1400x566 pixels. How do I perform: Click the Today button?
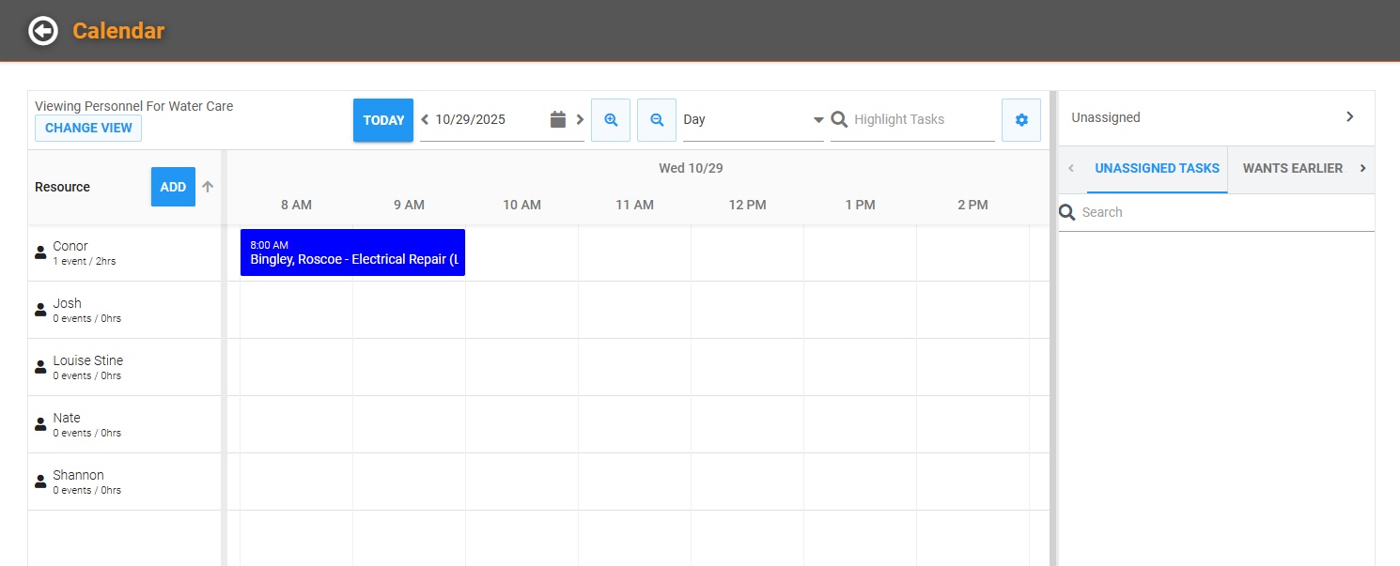pyautogui.click(x=383, y=120)
